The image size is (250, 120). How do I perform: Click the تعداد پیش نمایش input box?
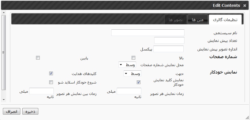[169, 40]
